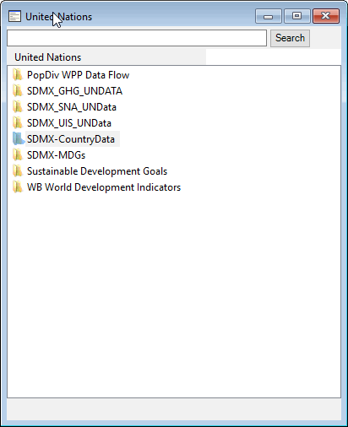Focus the search text field
The image size is (348, 427).
click(x=137, y=38)
